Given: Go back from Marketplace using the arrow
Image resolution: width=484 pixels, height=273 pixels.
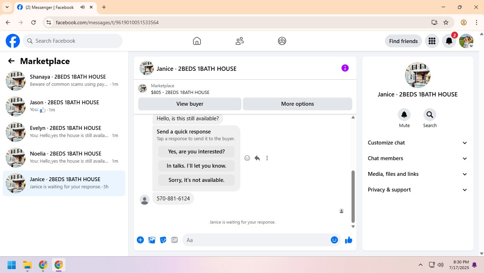Looking at the screenshot, I should [11, 61].
